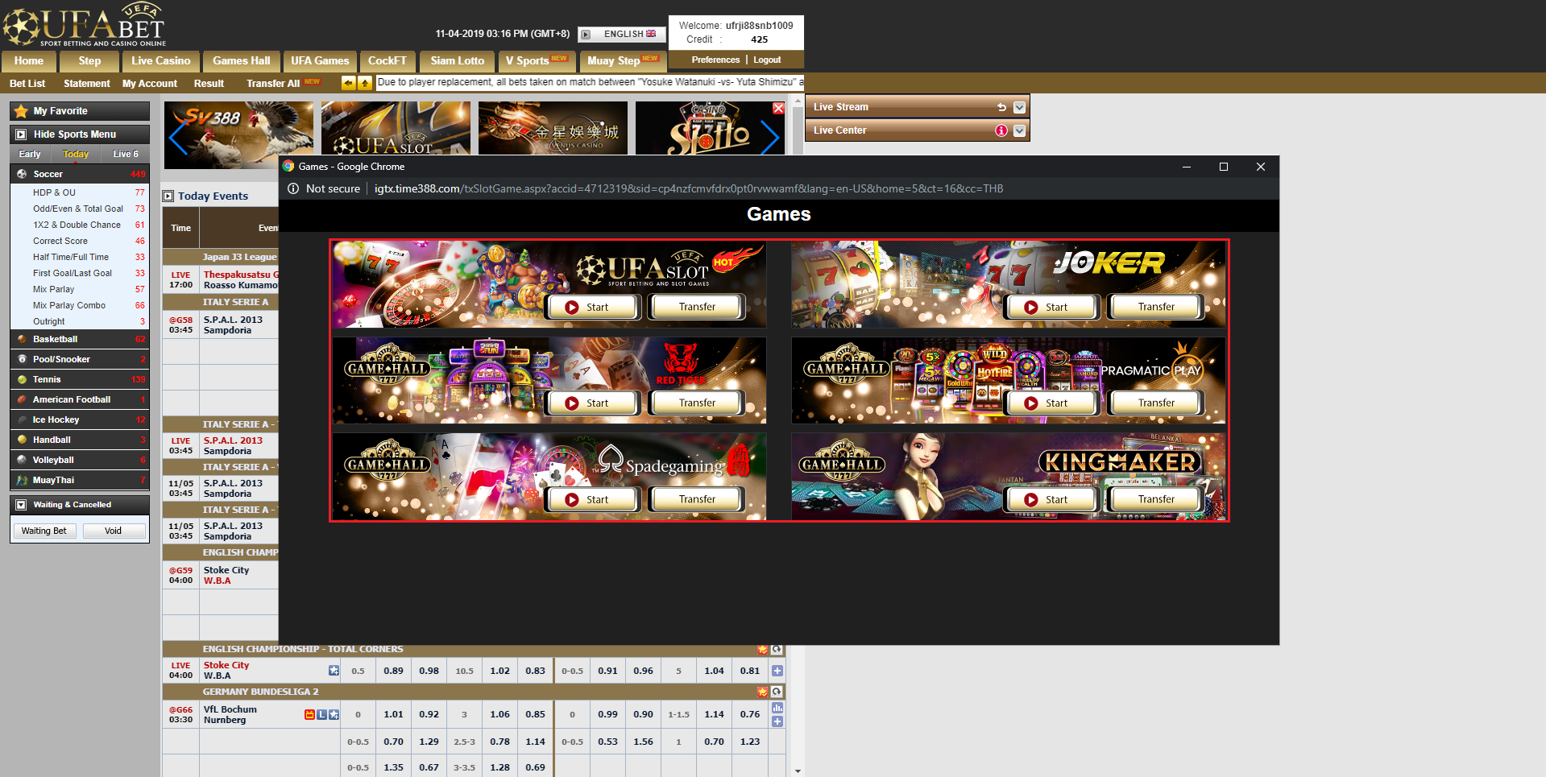Start the Spadegaming game
This screenshot has height=777, width=1546.
click(x=594, y=499)
